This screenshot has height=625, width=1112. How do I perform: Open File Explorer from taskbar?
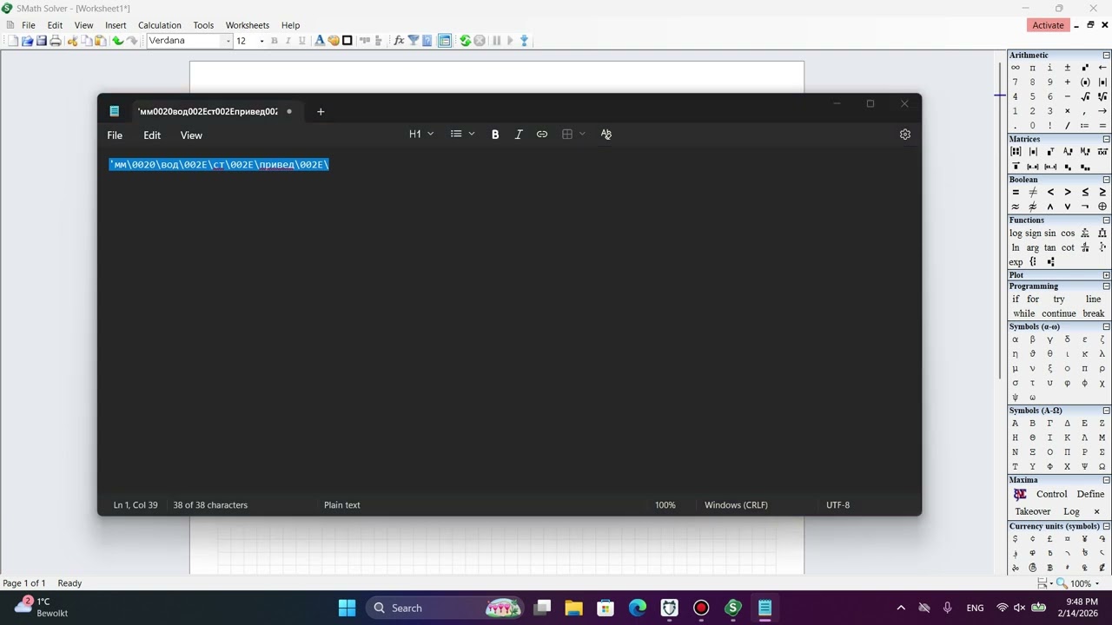(573, 608)
